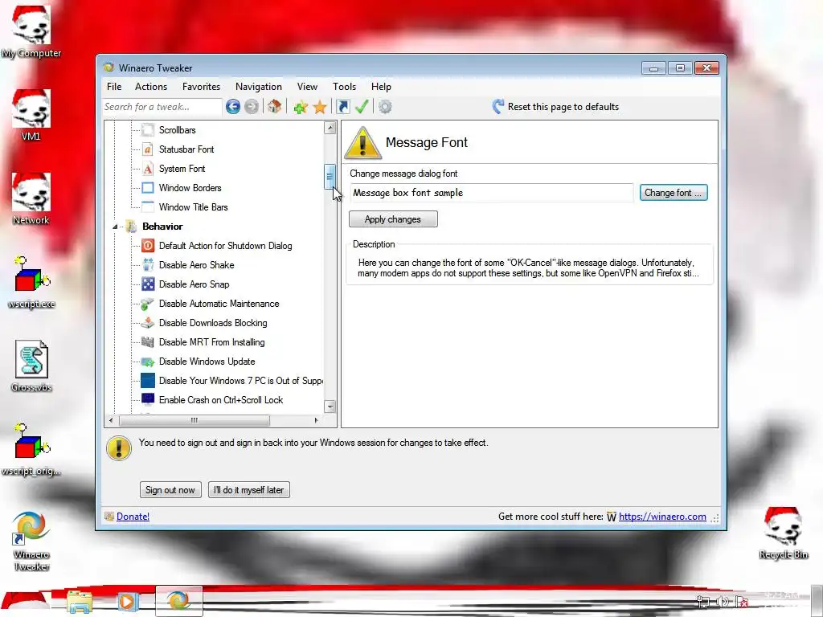Image resolution: width=823 pixels, height=617 pixels.
Task: Click the Change font button
Action: click(674, 193)
